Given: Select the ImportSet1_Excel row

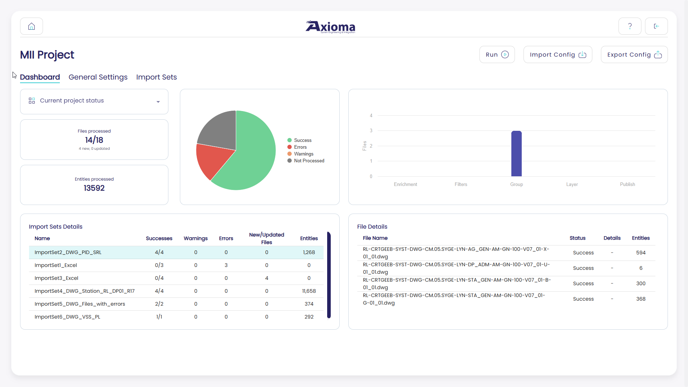Looking at the screenshot, I should tap(56, 265).
